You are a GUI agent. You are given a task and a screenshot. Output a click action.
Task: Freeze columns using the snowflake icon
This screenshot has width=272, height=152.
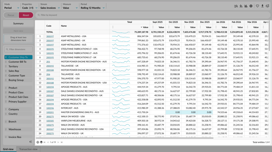[x=38, y=142]
